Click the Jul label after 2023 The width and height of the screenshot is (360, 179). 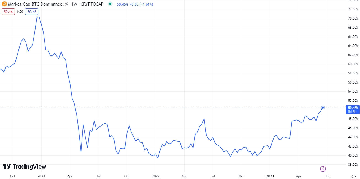(x=327, y=176)
